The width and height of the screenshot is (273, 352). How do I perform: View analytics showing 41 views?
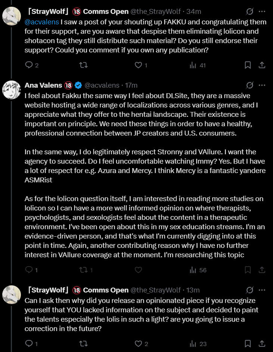click(x=198, y=65)
